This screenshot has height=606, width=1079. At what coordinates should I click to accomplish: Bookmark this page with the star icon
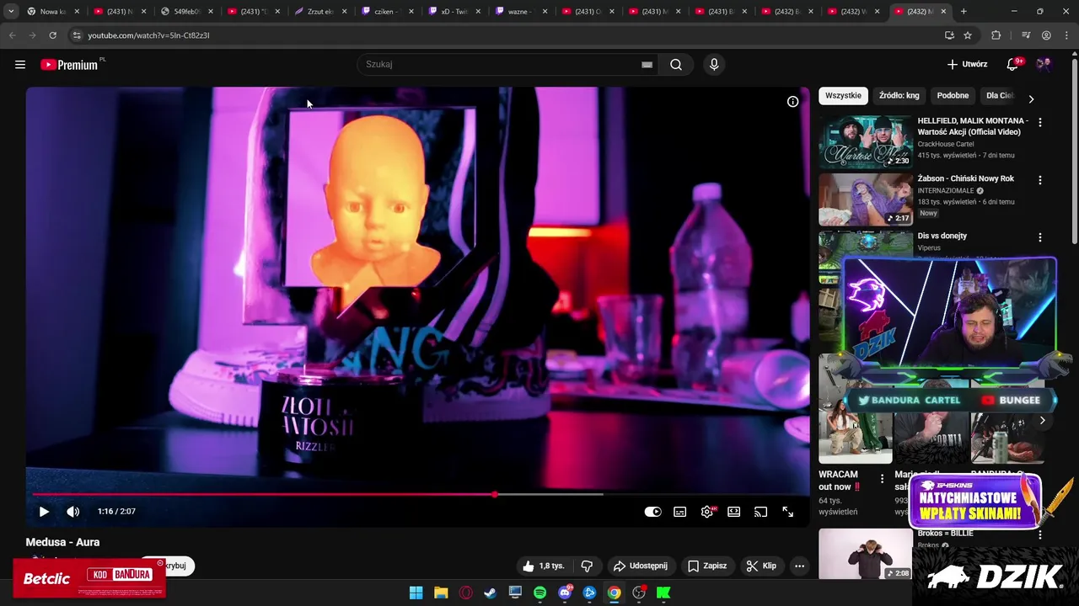point(968,35)
